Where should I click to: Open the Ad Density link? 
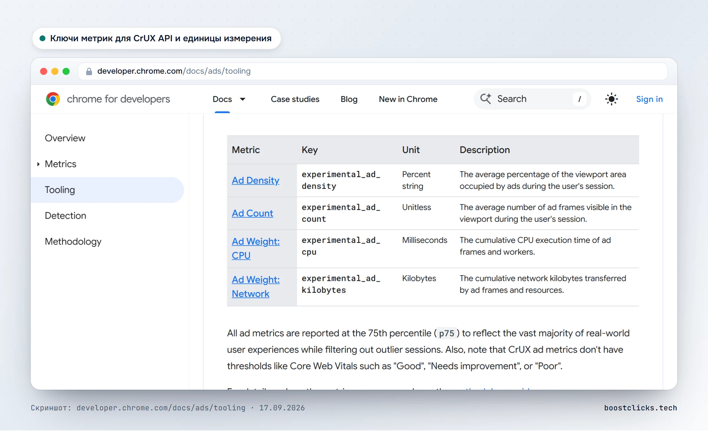point(255,180)
